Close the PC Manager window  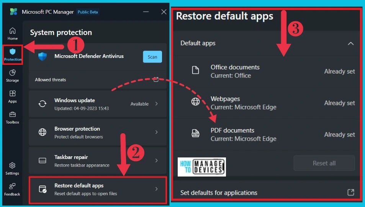(x=164, y=11)
